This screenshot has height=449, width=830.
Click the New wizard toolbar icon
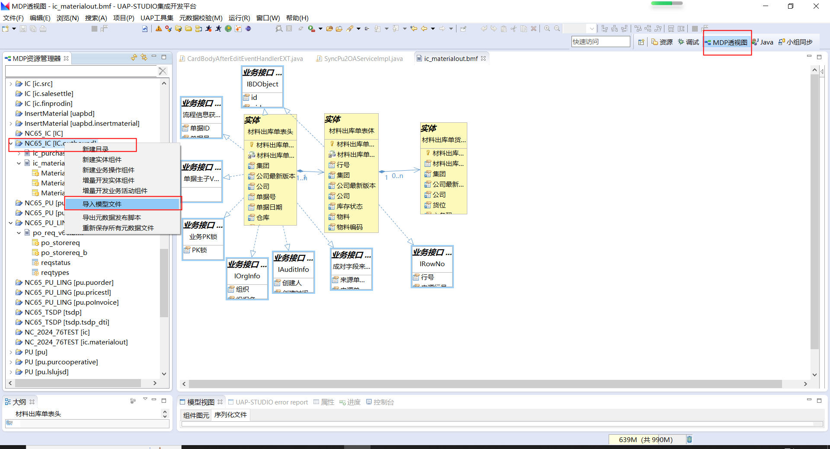click(5, 29)
